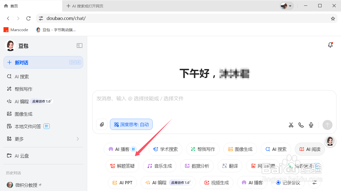Image resolution: width=341 pixels, height=191 pixels.
Task: Open the scissors screenshot tool
Action: tap(291, 125)
